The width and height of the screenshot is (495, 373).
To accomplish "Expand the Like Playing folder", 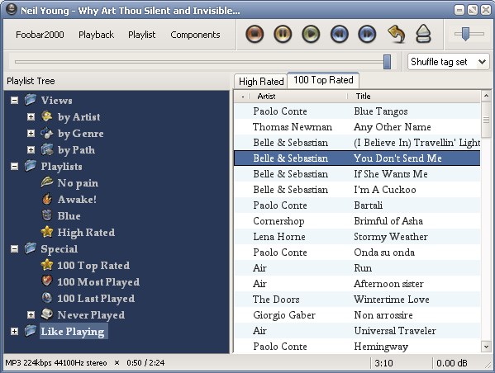I will pos(14,331).
